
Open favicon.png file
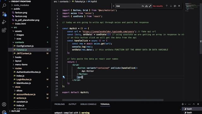tap(21, 13)
